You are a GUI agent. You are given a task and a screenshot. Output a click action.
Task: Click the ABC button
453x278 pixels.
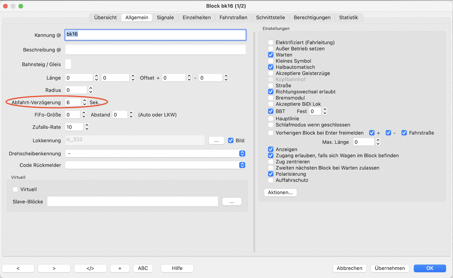point(143,268)
